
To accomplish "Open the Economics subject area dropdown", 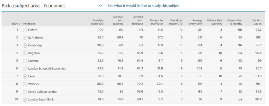I will point(73,6).
